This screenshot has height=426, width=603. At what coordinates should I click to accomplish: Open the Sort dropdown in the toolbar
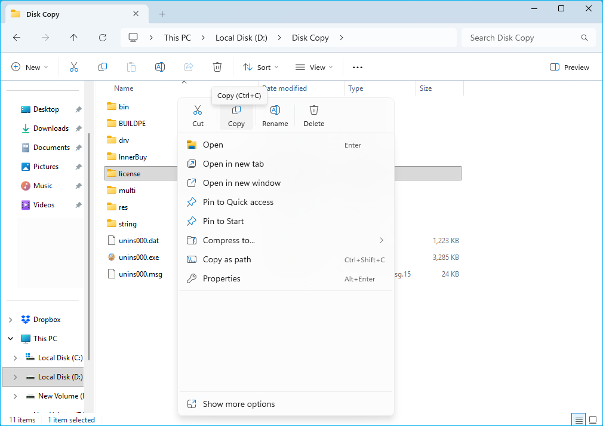[x=260, y=67]
